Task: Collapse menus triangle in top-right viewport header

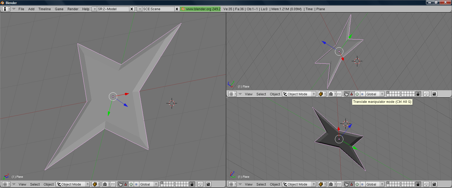Action: (240, 94)
